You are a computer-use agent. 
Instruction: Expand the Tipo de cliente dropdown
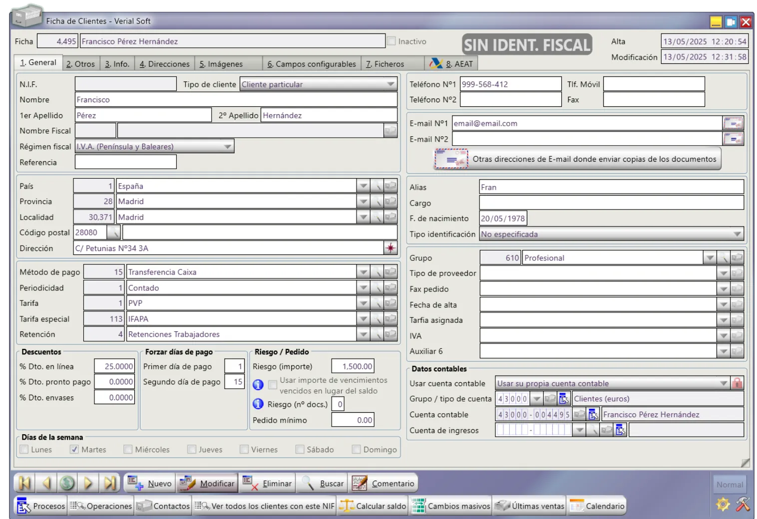coord(390,84)
